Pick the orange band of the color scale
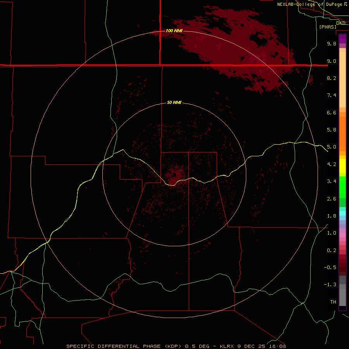 pyautogui.click(x=342, y=134)
